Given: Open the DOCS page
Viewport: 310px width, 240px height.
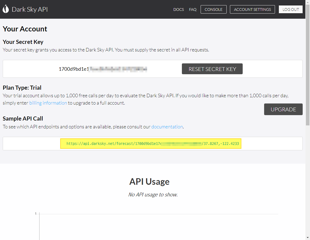Looking at the screenshot, I should pos(179,9).
